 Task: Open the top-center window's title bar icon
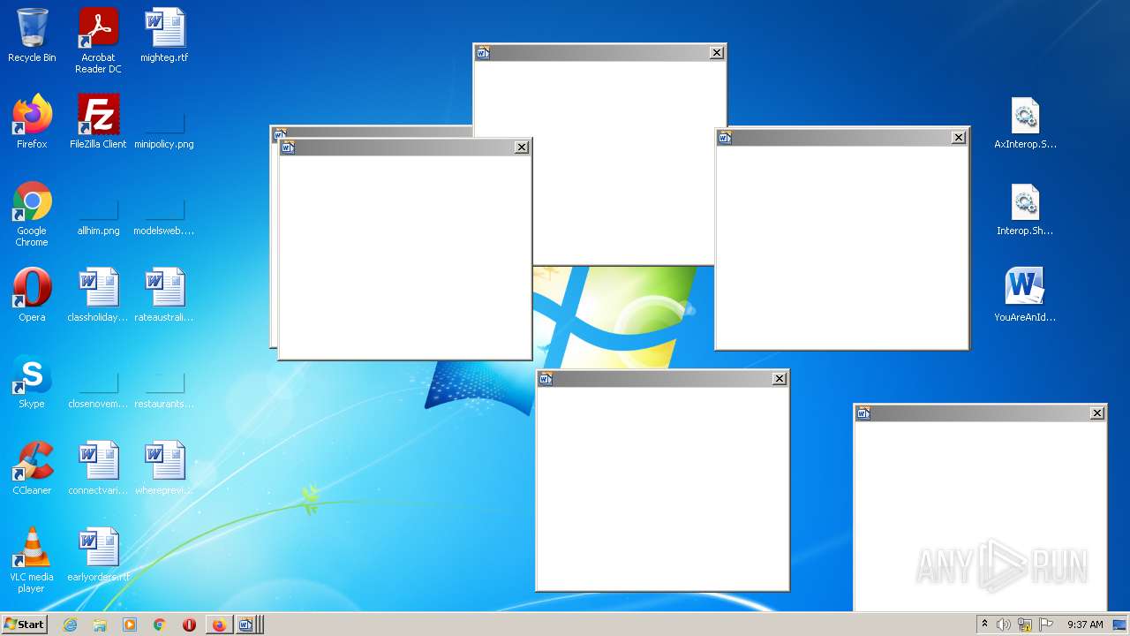click(x=483, y=53)
